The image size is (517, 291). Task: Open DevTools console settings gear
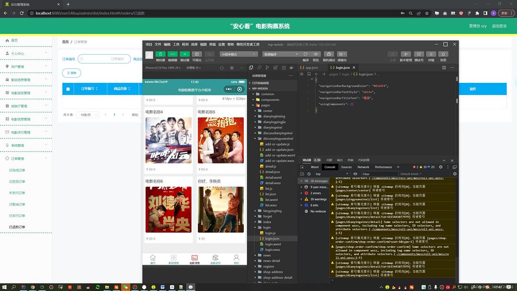tap(455, 174)
